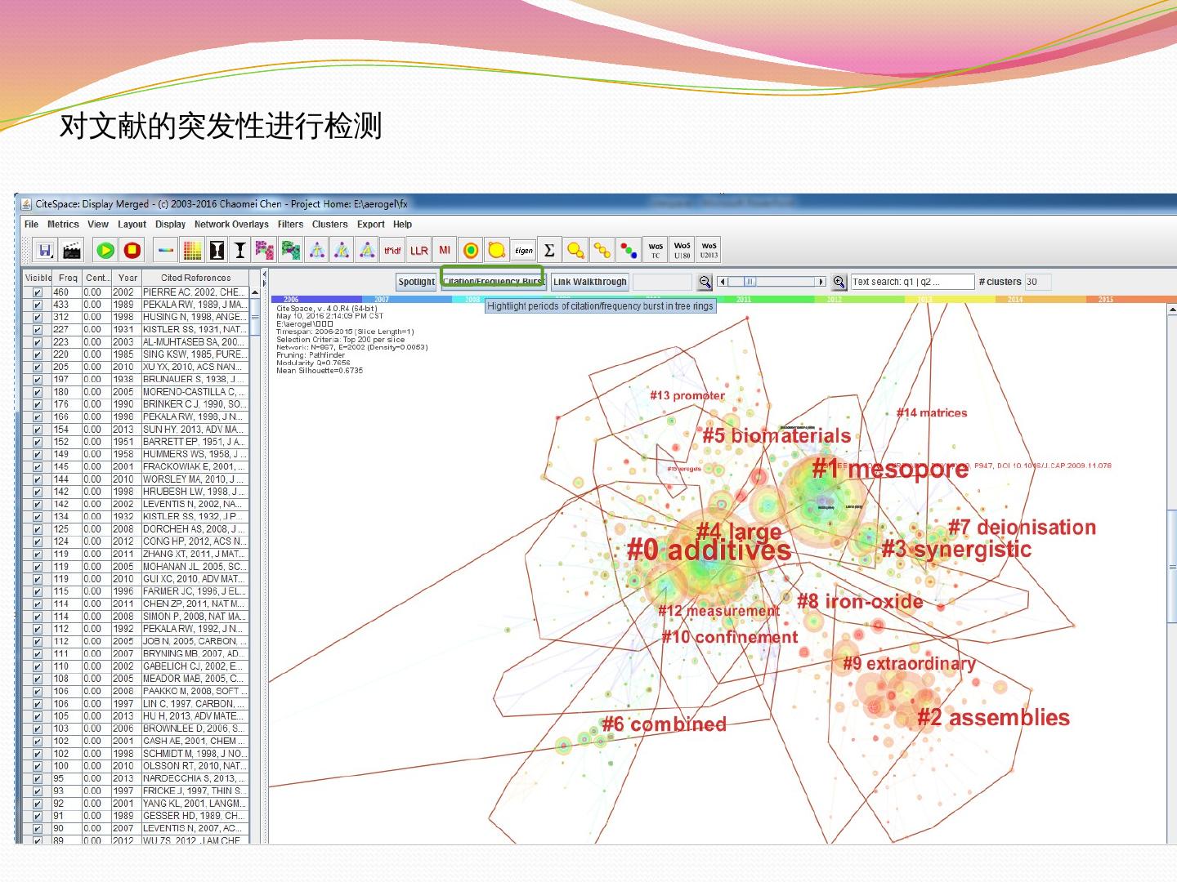1177x882 pixels.
Task: Click the zoom slider left arrow
Action: (722, 282)
